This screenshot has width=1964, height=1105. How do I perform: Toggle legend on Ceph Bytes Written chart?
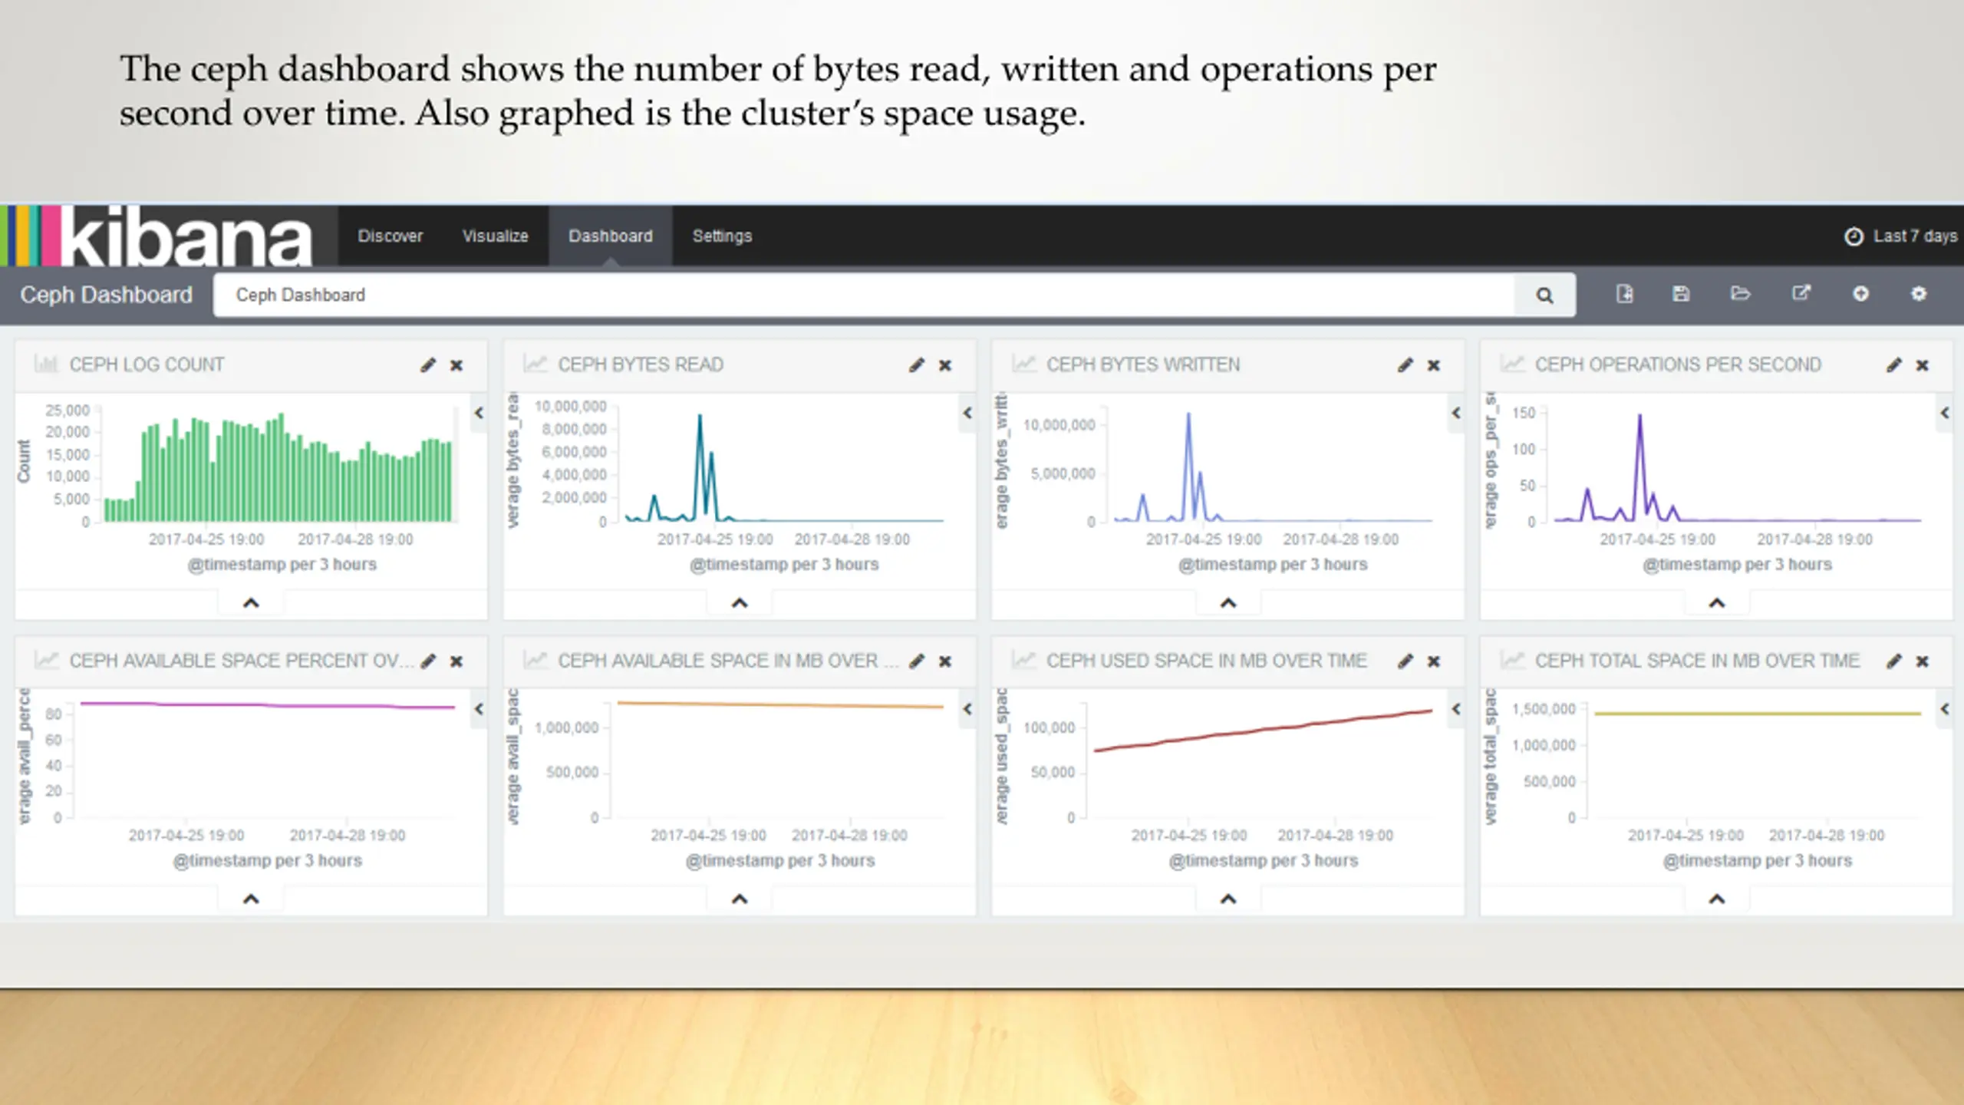1455,413
